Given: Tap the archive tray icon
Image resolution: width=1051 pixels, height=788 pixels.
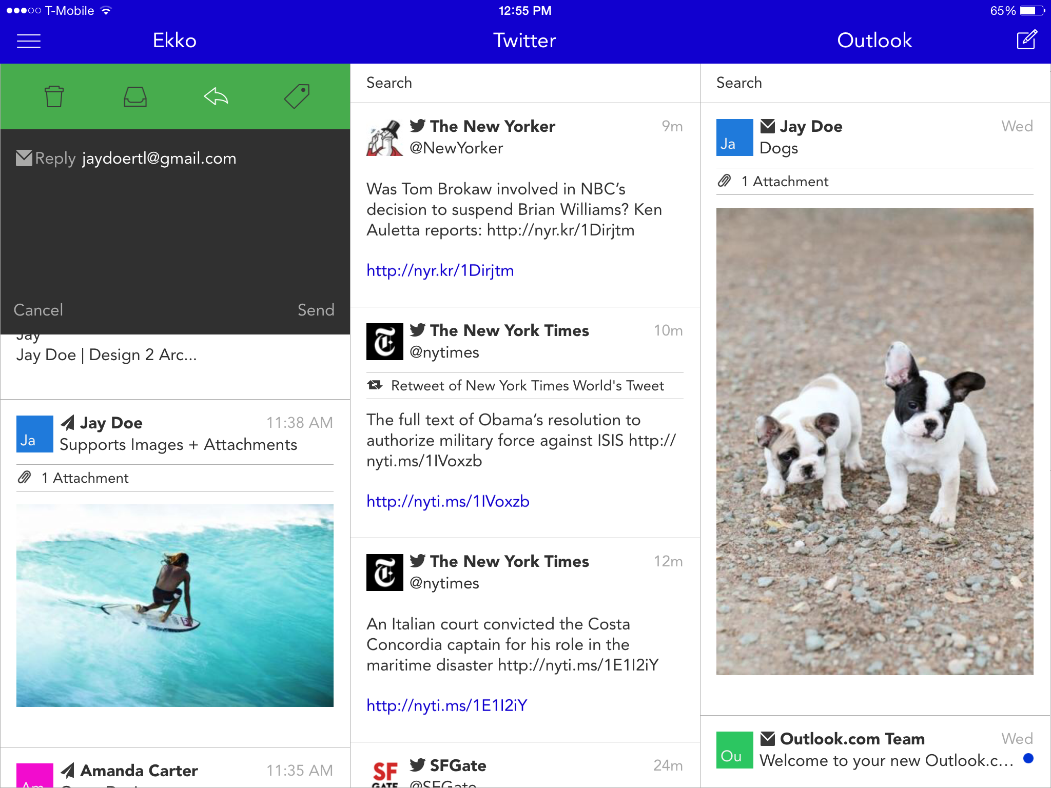Looking at the screenshot, I should pyautogui.click(x=135, y=96).
